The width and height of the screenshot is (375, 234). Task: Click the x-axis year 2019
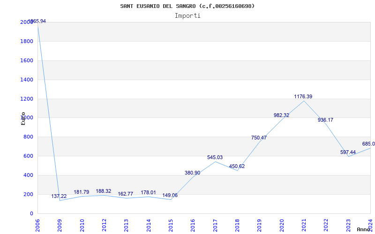[260, 225]
